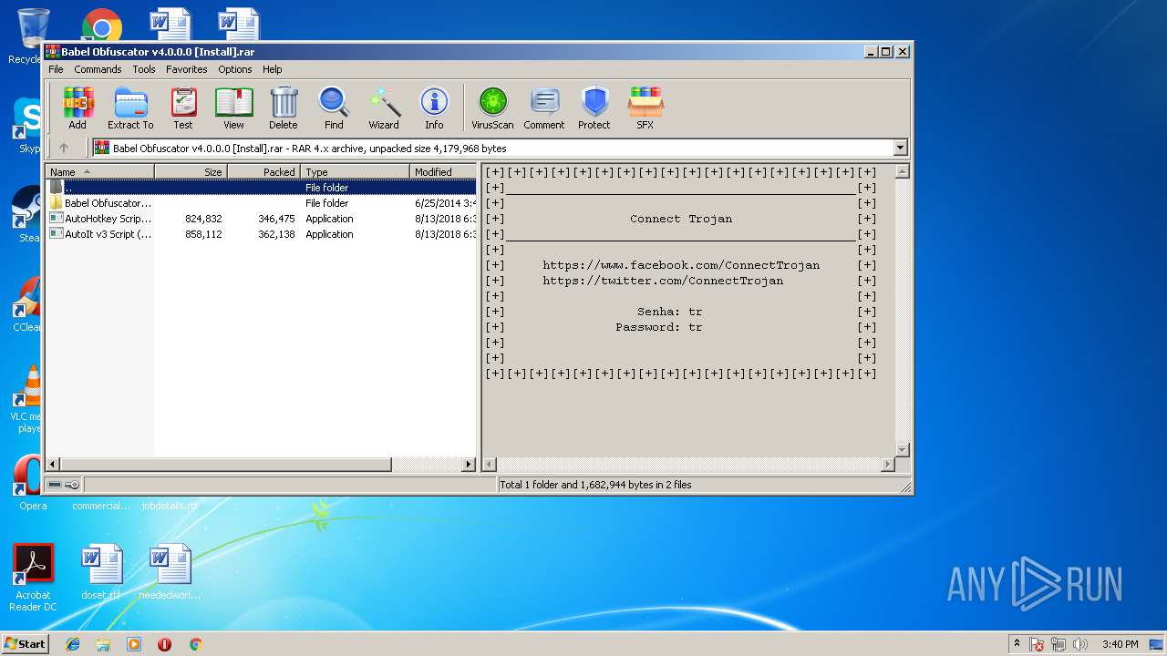
Task: Open the Help menu
Action: click(x=273, y=69)
